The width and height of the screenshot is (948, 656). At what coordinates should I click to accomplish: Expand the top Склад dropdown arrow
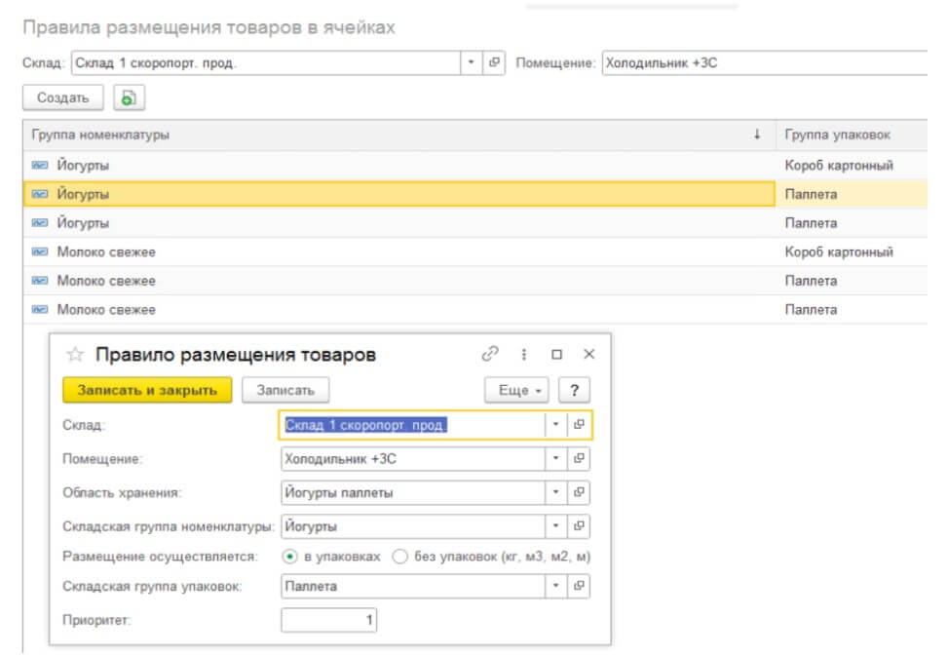tap(472, 62)
